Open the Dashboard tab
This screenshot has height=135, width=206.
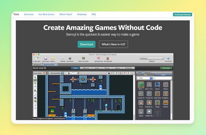pos(37,65)
